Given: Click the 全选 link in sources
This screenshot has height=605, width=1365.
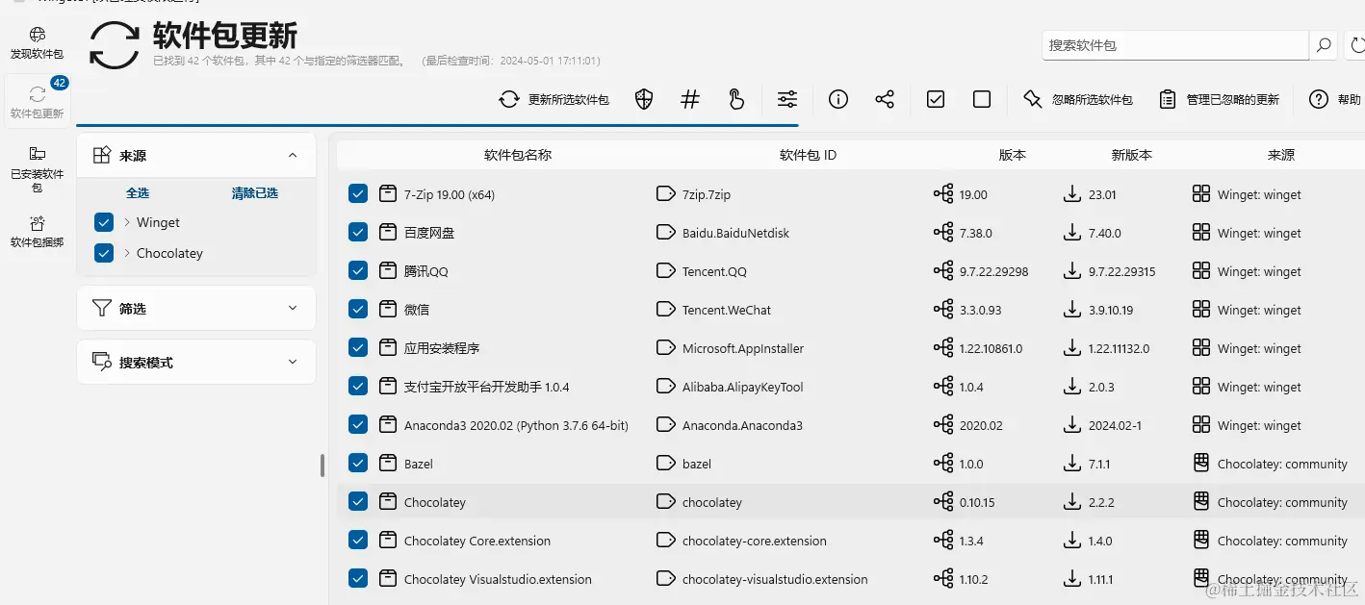Looking at the screenshot, I should pyautogui.click(x=138, y=193).
